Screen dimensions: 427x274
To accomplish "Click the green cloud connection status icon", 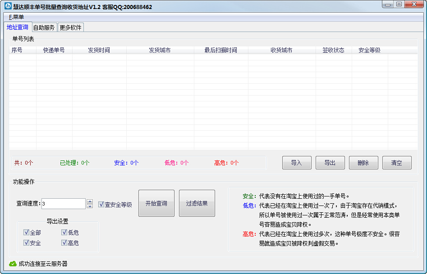I will 13,264.
